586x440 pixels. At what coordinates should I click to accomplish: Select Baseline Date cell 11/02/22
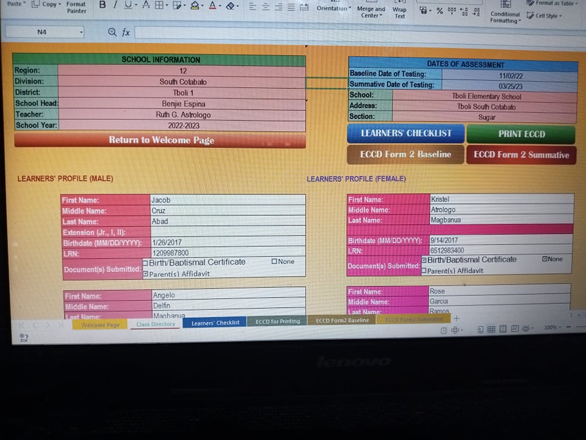pyautogui.click(x=510, y=76)
